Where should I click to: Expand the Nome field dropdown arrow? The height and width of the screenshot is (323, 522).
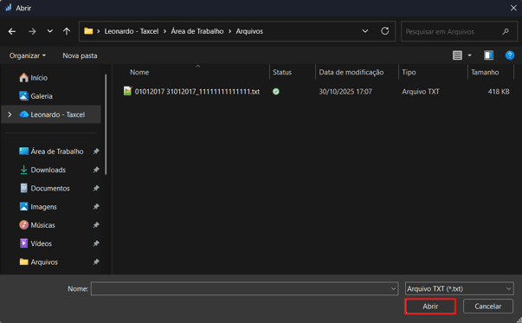click(393, 288)
